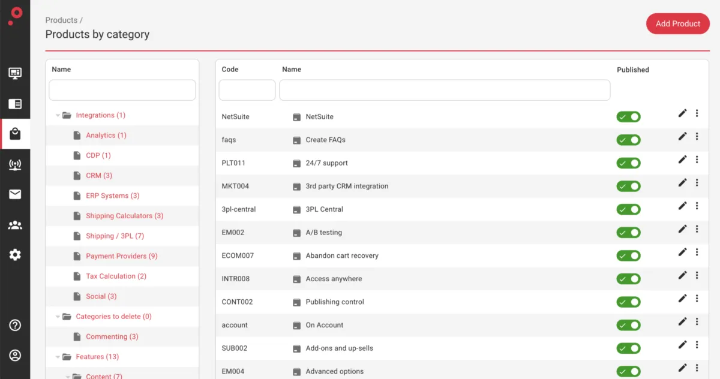Collapse the Integrations category tree node
Screen dimensions: 720x379
click(58, 115)
